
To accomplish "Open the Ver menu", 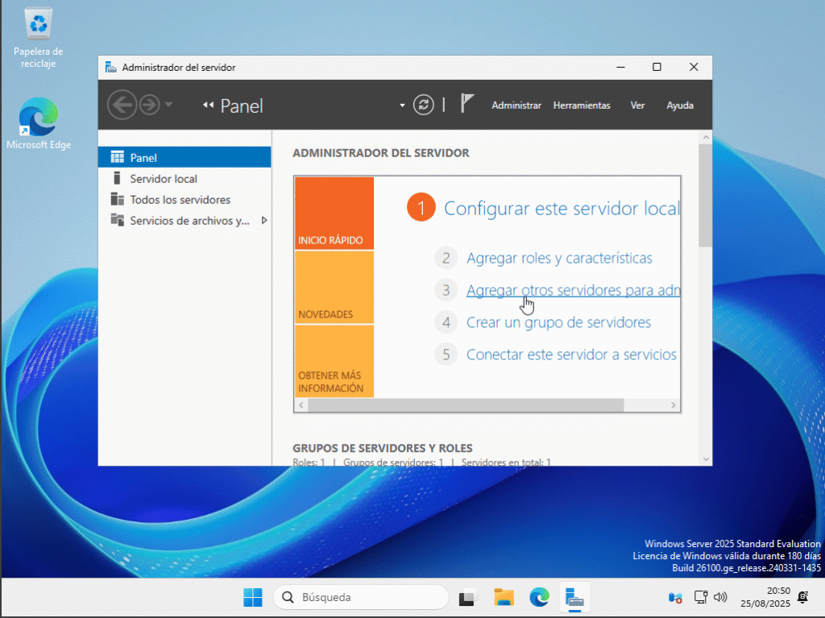I will 637,106.
